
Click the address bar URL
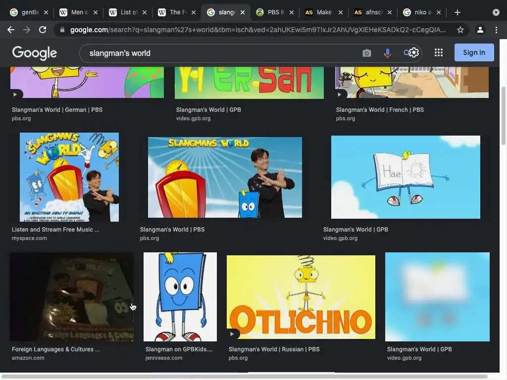point(257,30)
